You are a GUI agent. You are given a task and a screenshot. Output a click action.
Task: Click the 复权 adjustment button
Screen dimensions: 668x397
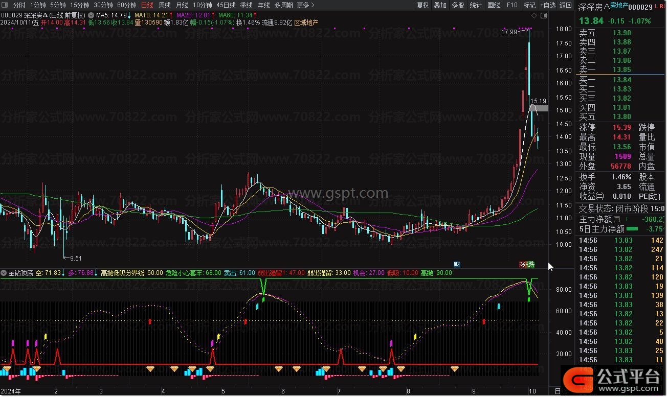tap(422, 5)
